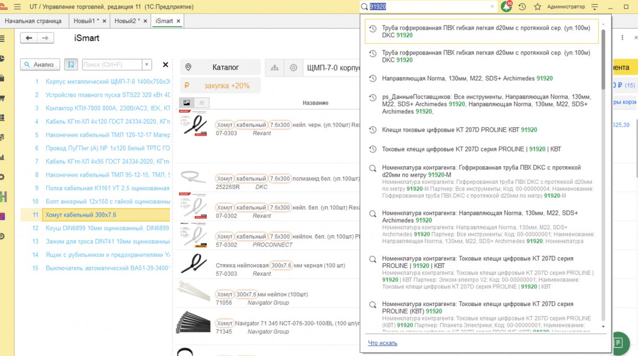The width and height of the screenshot is (638, 356).
Task: Open the three-dot more menu at right
Action: point(623,38)
